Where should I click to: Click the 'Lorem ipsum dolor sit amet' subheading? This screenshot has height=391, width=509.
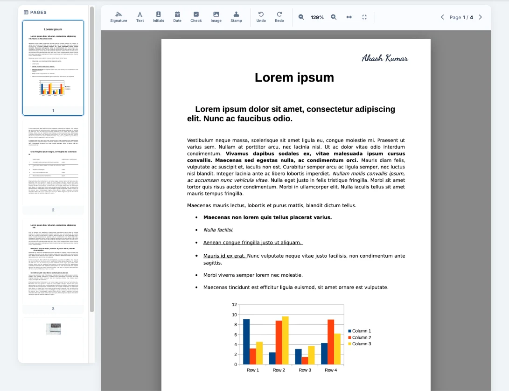point(291,114)
